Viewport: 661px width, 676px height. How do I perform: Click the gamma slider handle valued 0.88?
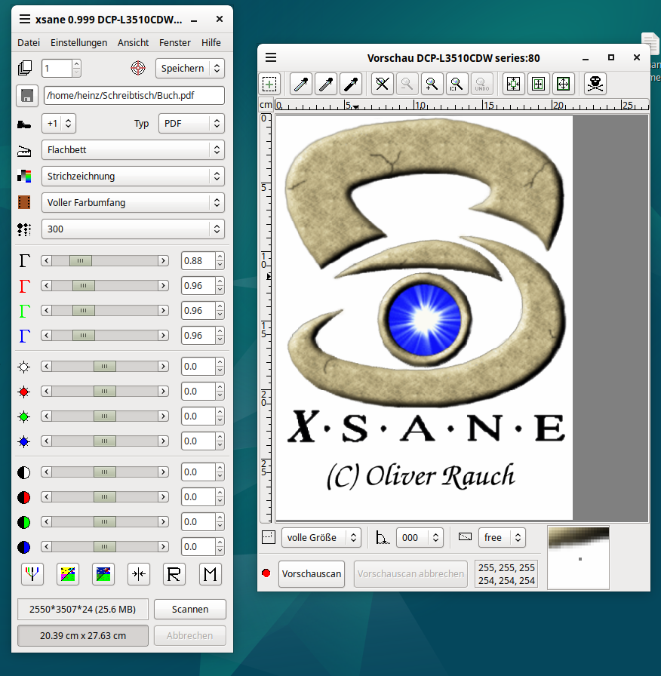tap(81, 261)
